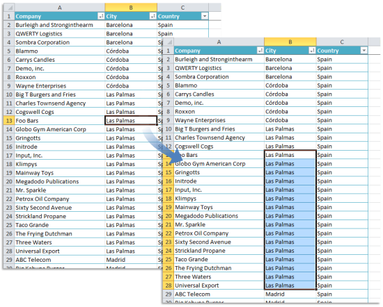Click Sixty Second Avenue in front sheet
The width and height of the screenshot is (383, 307).
pyautogui.click(x=219, y=242)
